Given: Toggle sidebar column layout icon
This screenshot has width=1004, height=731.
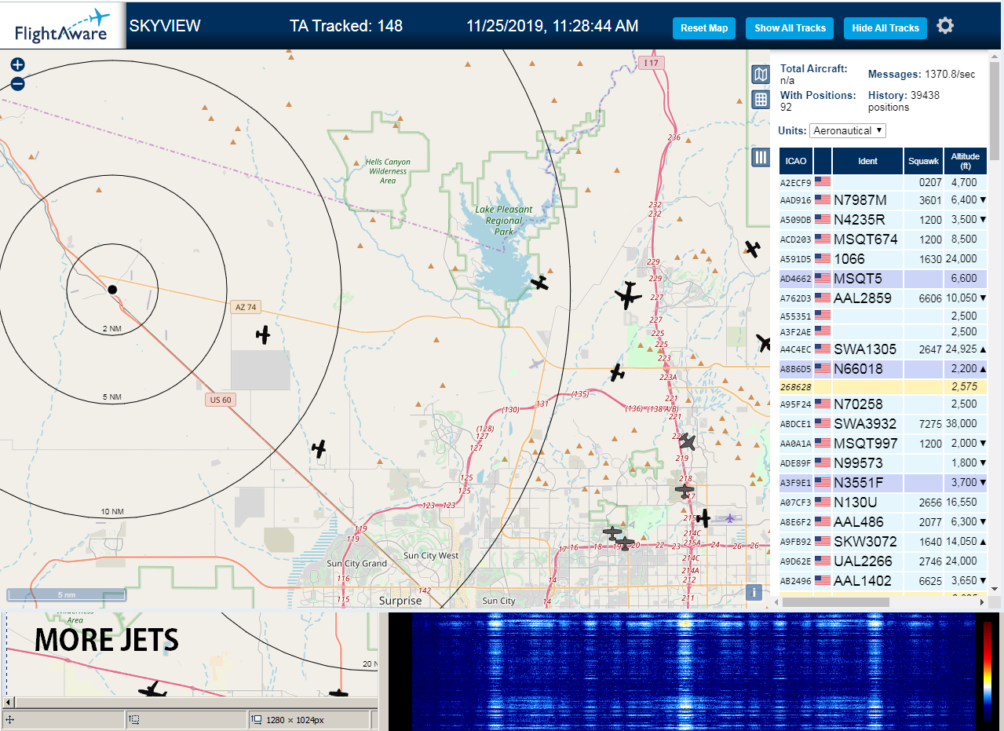Looking at the screenshot, I should coord(760,157).
